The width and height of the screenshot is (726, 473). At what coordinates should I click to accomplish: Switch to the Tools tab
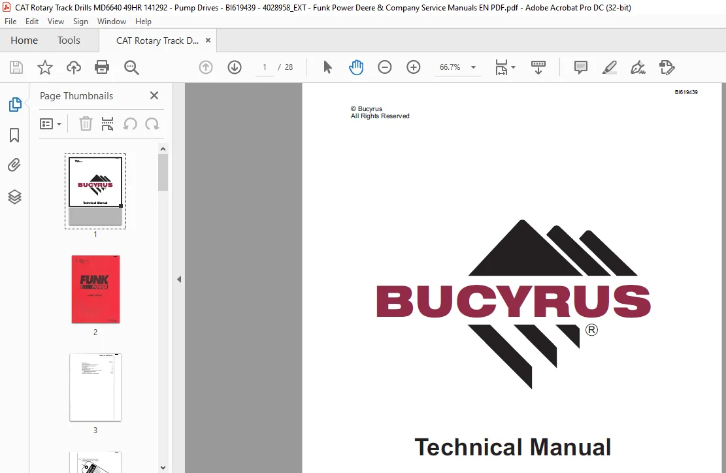(x=69, y=41)
